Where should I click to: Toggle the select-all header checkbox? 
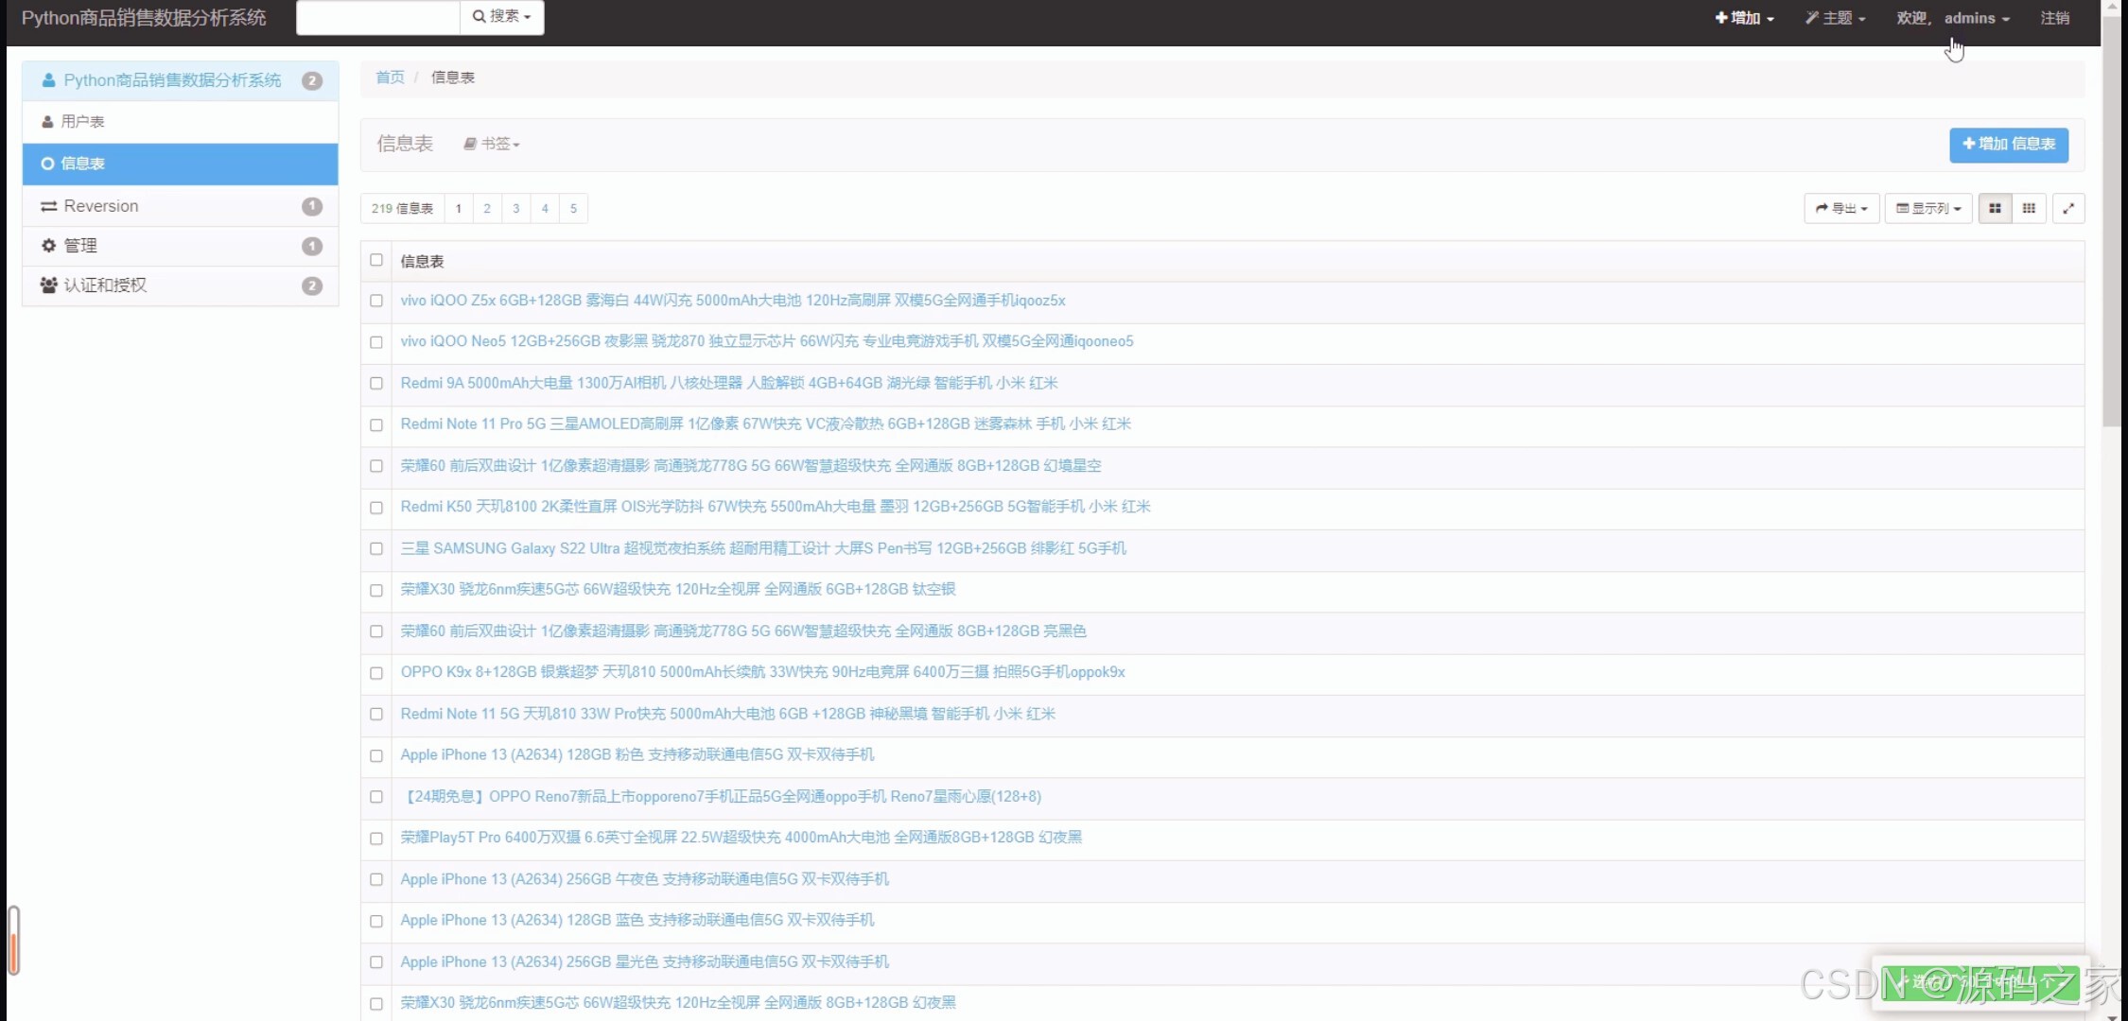tap(376, 260)
